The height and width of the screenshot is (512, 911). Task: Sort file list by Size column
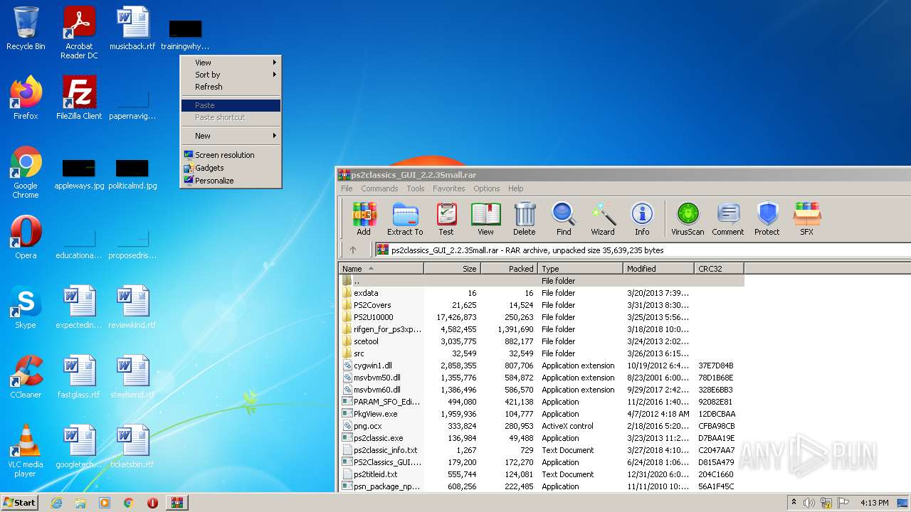[453, 269]
